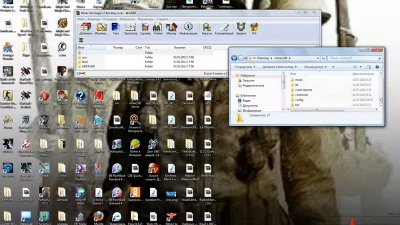Open Параметры menu in WinRAR

pyautogui.click(x=146, y=19)
